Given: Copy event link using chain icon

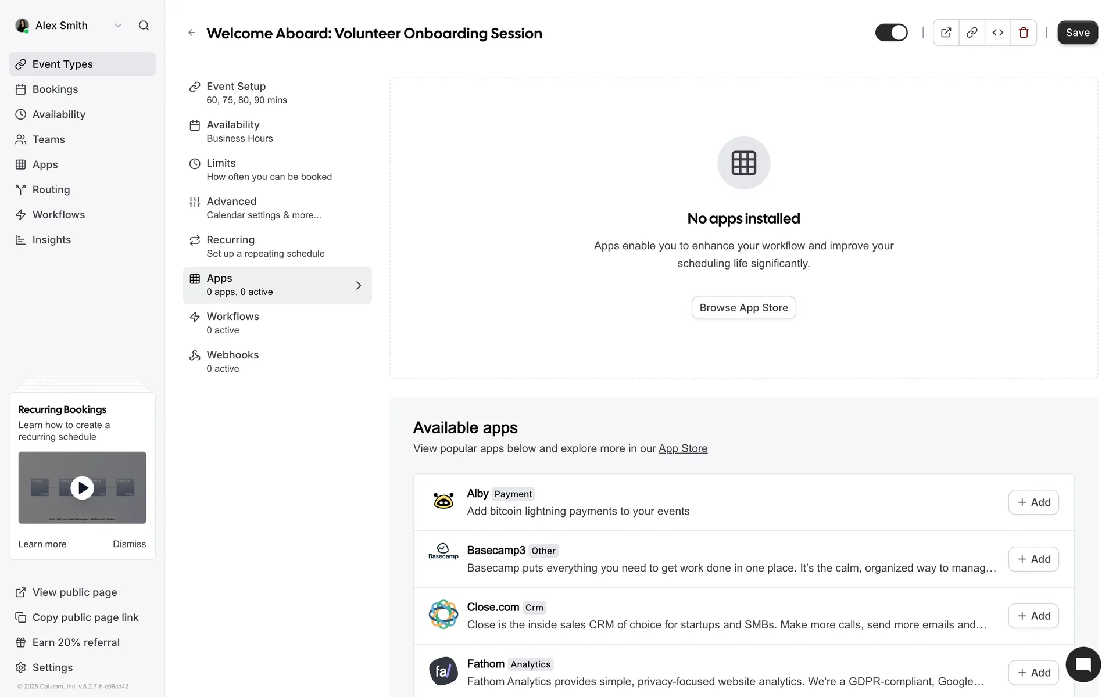Looking at the screenshot, I should coord(972,33).
